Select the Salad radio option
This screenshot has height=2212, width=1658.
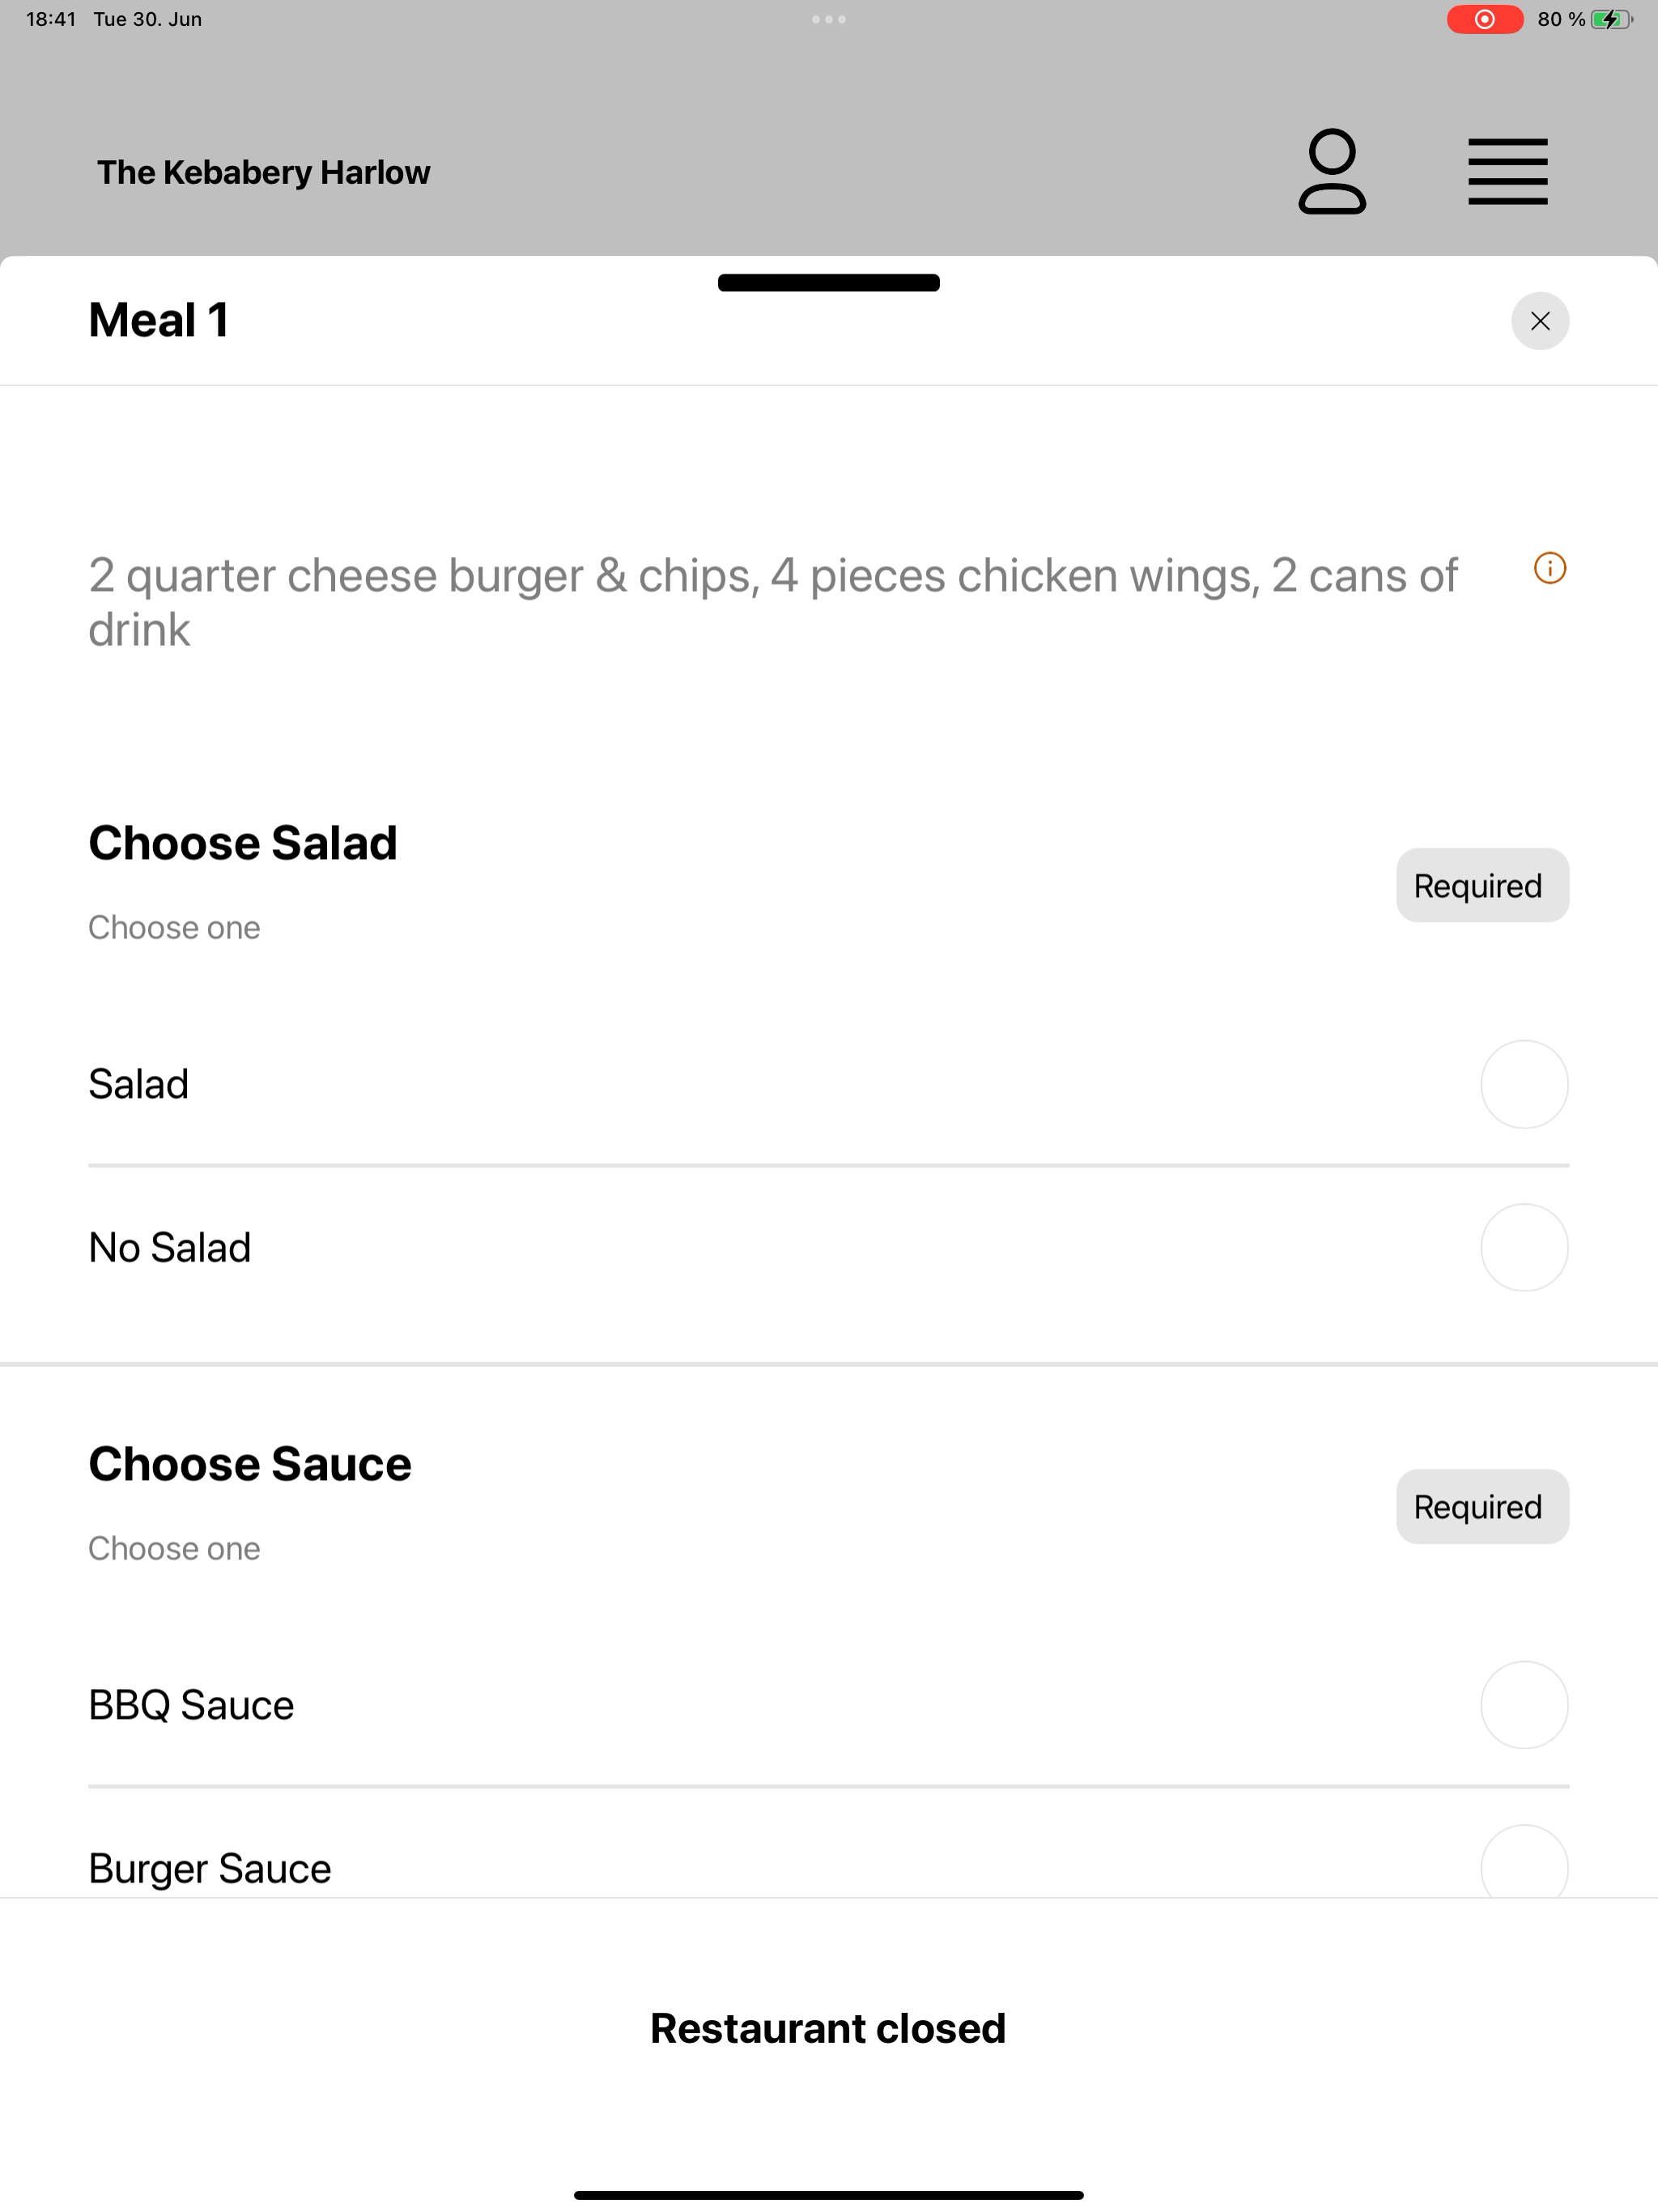point(1524,1084)
